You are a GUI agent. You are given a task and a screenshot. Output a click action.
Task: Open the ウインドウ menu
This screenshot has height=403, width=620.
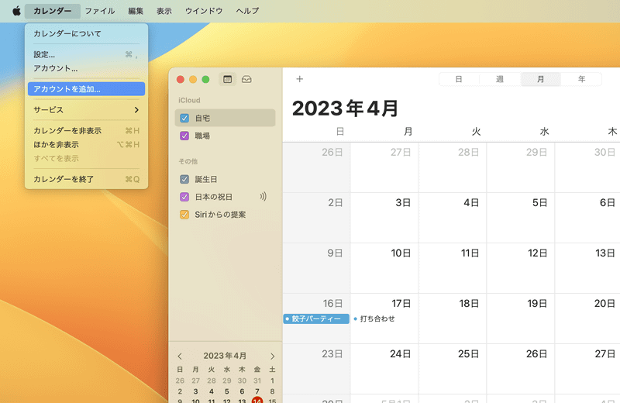pos(204,11)
